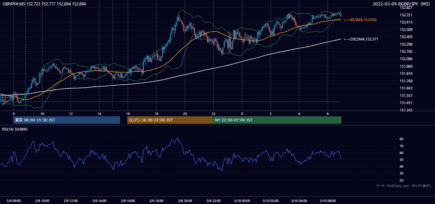Click price level 152.086 on the axis

(x=406, y=59)
